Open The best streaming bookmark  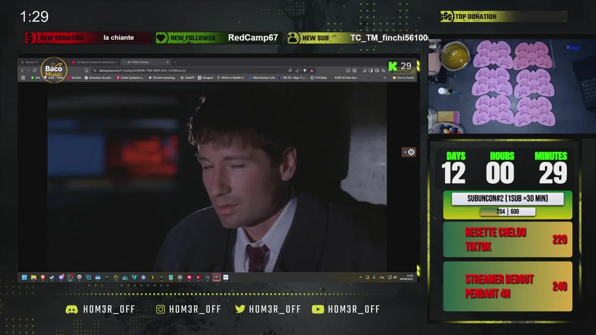(x=163, y=78)
